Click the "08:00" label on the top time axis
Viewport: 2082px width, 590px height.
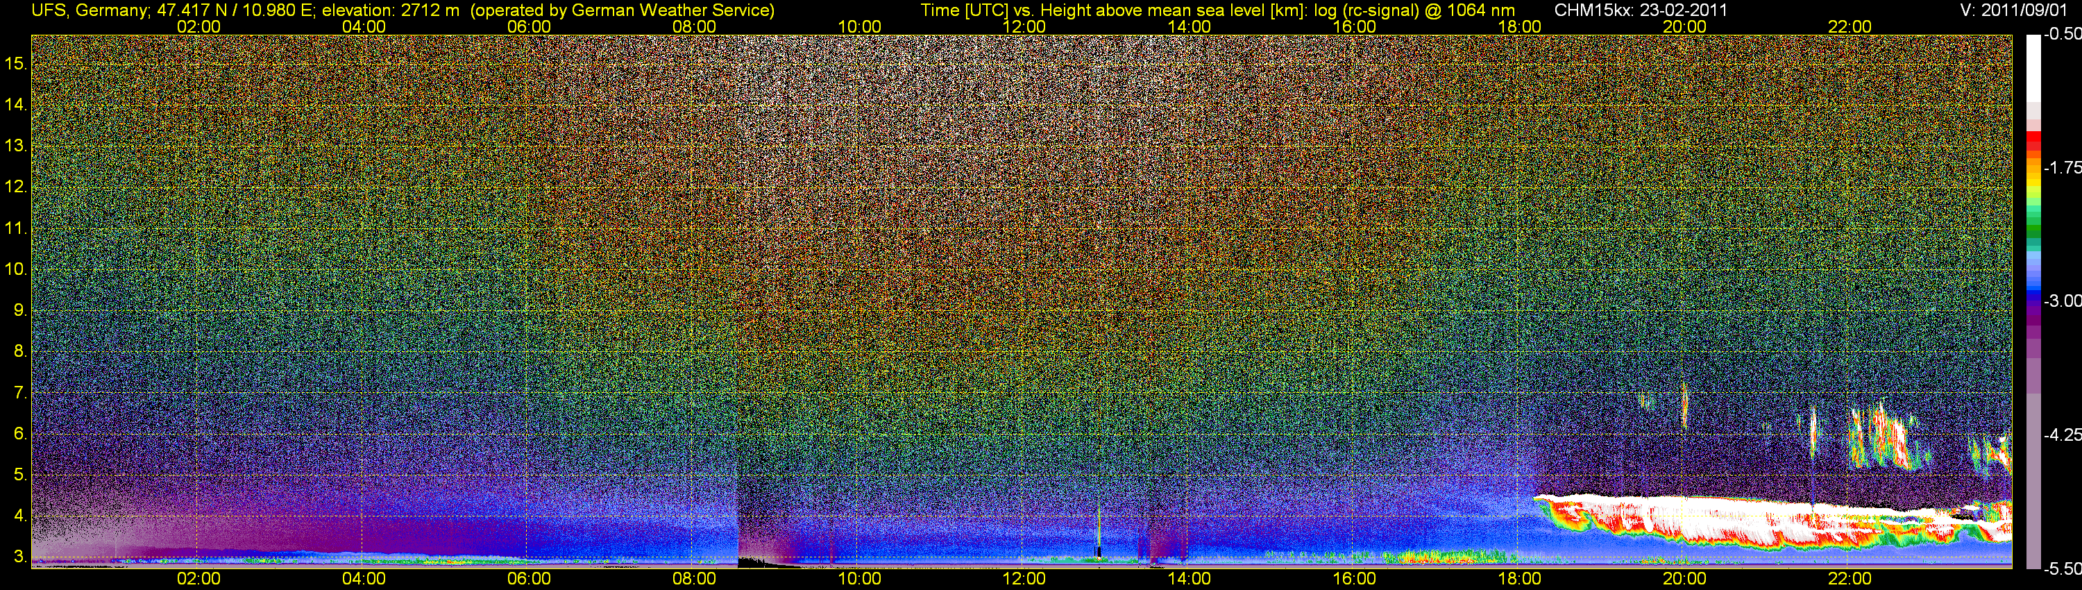[694, 26]
